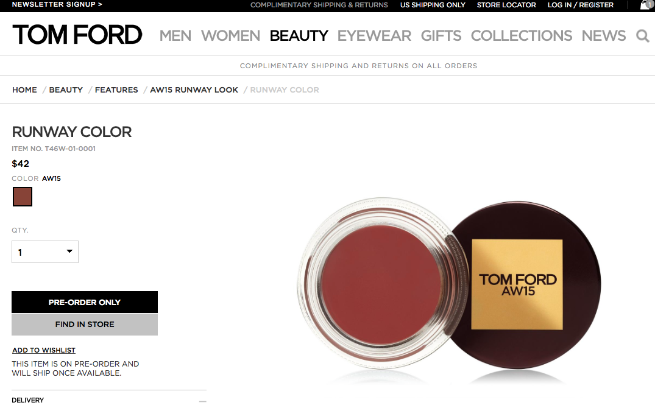This screenshot has height=408, width=655.
Task: Collapse the Delivery section
Action: [x=203, y=401]
